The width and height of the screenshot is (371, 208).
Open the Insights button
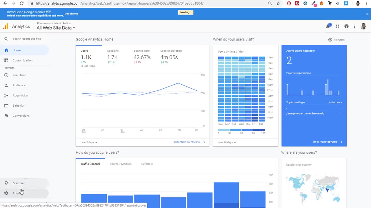(x=337, y=40)
